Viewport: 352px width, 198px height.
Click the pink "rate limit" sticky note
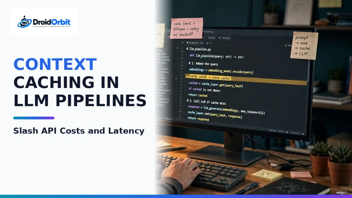click(186, 28)
